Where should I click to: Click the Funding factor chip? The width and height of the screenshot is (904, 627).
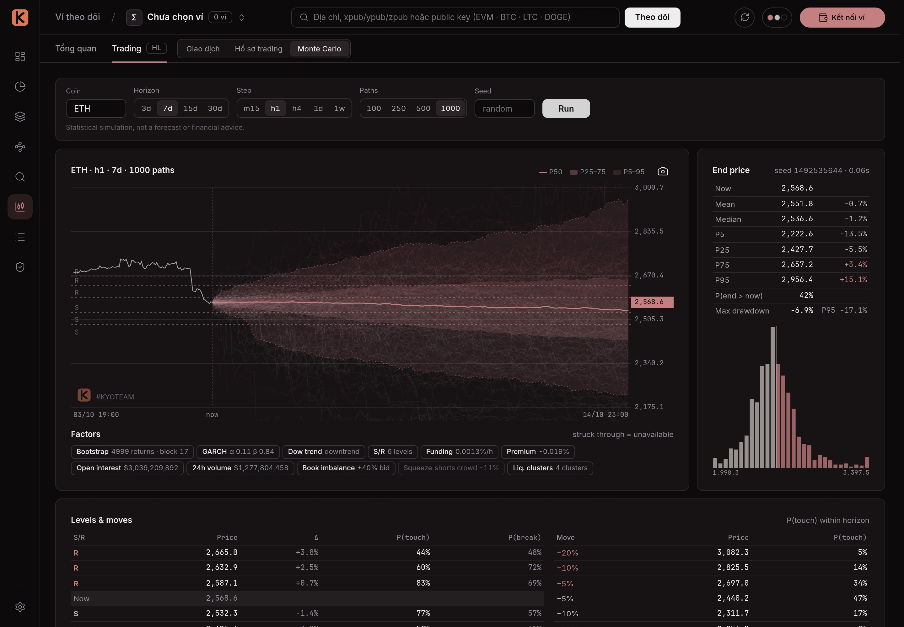pyautogui.click(x=460, y=452)
